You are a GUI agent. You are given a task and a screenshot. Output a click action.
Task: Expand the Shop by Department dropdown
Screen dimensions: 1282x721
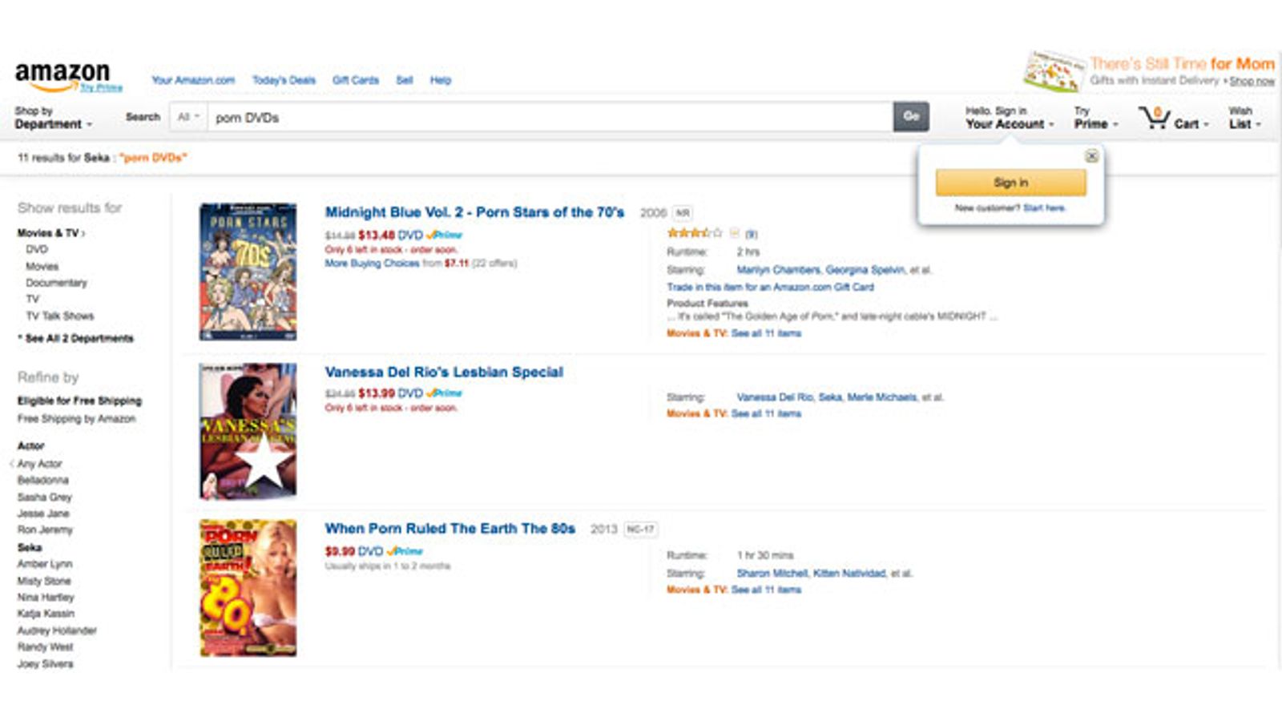tap(53, 118)
